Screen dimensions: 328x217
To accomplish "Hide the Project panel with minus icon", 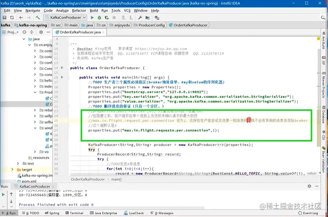I will click(48, 32).
